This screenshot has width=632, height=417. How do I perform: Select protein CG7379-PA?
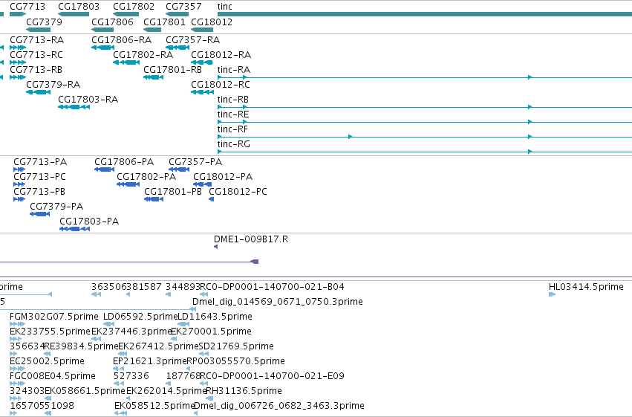56,207
